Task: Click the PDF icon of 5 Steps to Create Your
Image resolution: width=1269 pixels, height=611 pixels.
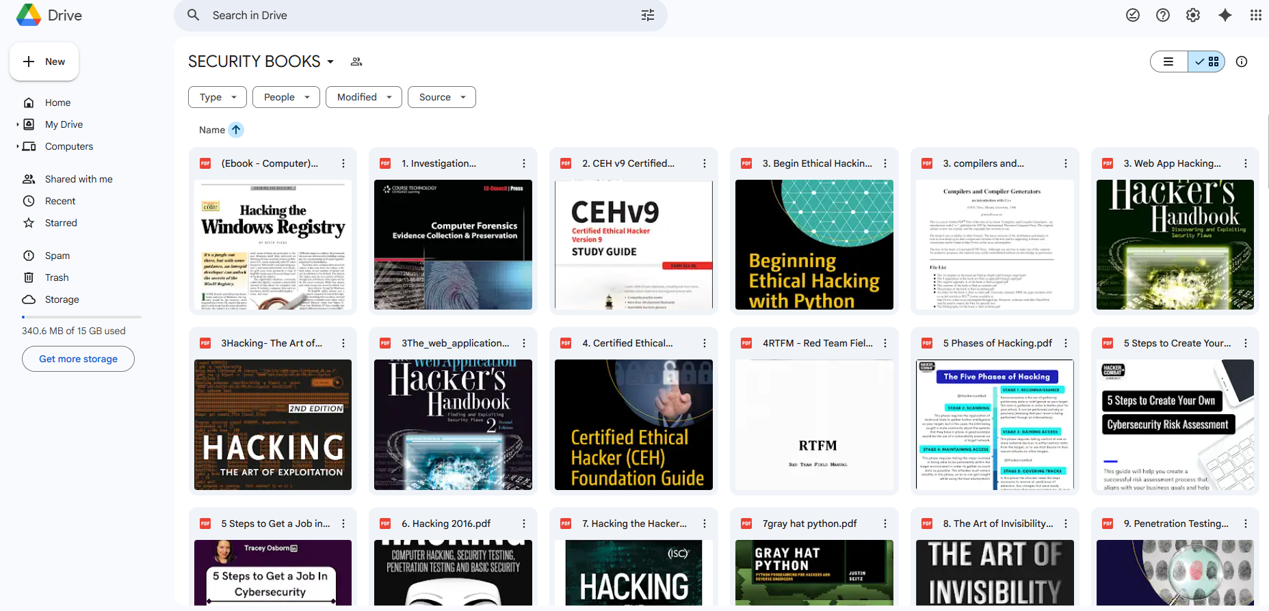Action: (x=1108, y=343)
